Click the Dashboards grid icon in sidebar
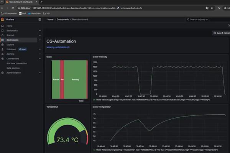The height and width of the screenshot is (153, 230). pyautogui.click(x=2, y=40)
